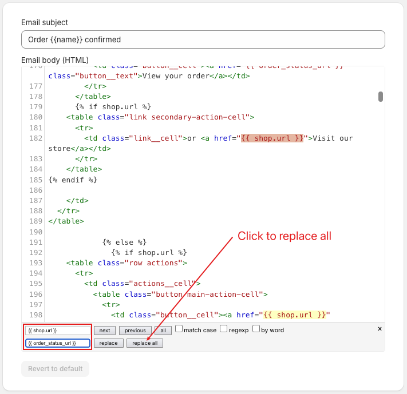Select all matches with the all button

pyautogui.click(x=163, y=331)
